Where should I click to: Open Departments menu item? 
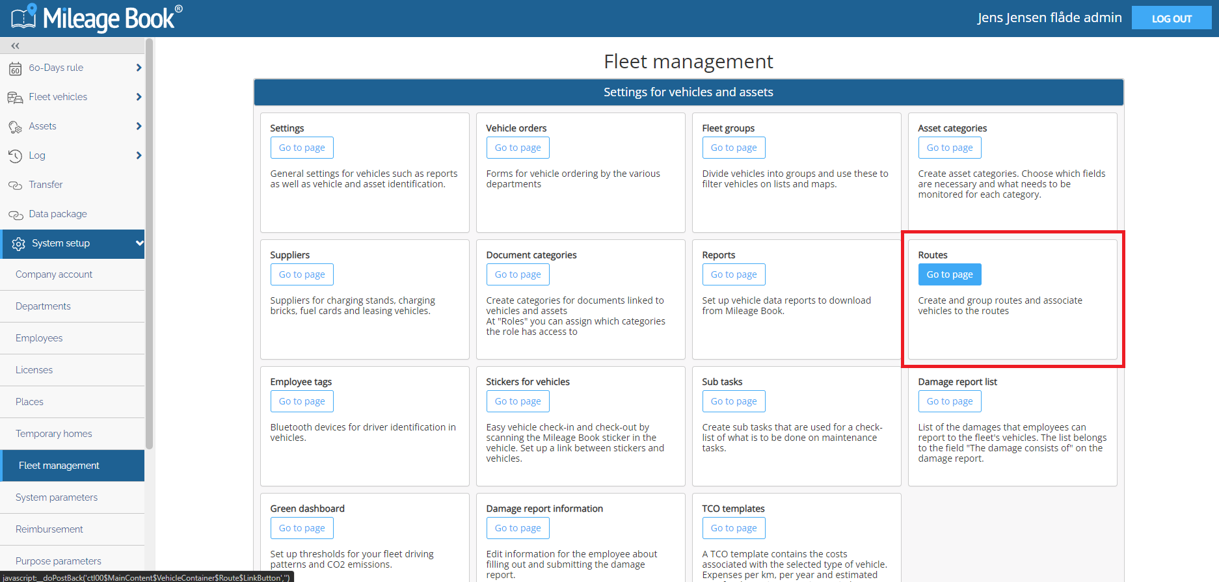click(72, 306)
